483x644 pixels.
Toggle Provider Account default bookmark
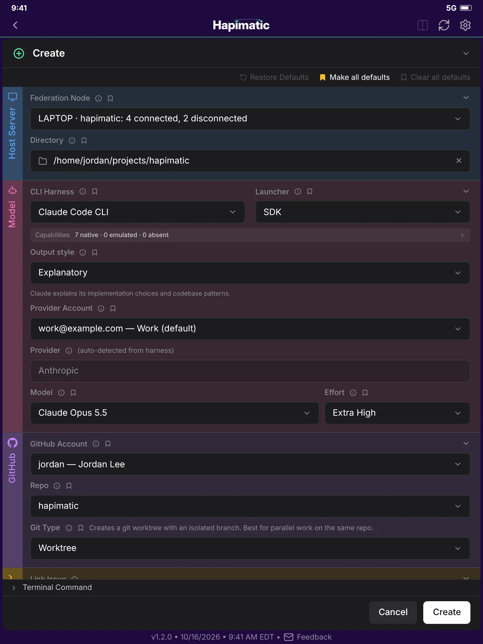tap(113, 308)
